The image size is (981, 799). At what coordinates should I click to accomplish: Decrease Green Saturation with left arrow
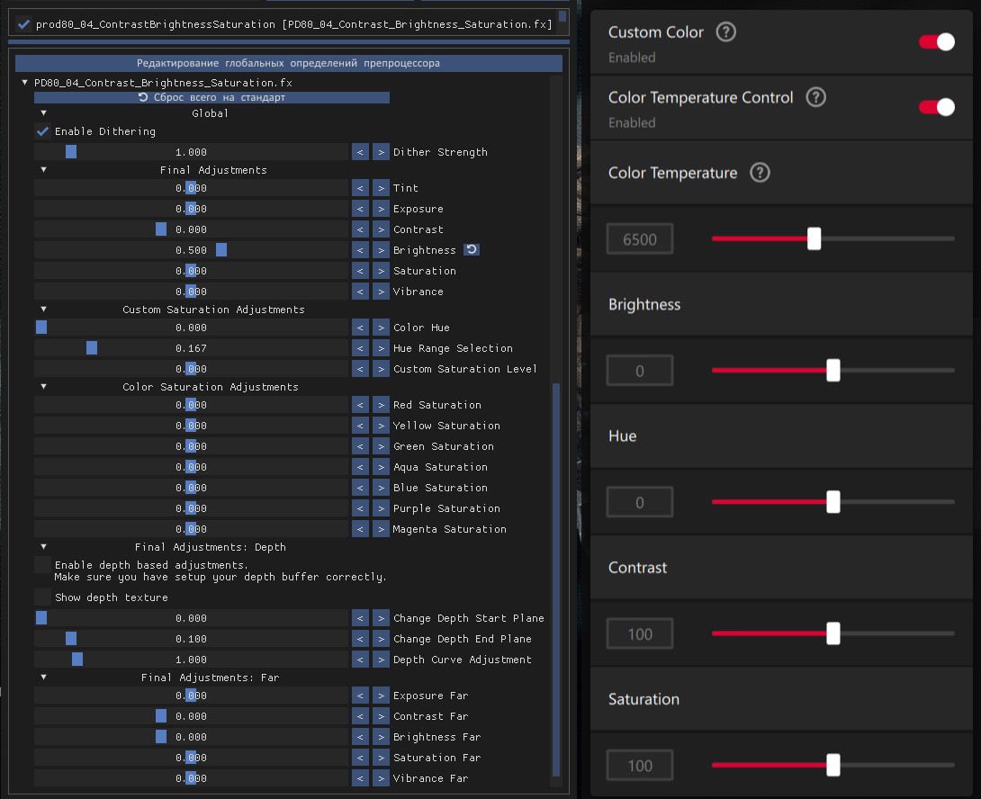360,446
